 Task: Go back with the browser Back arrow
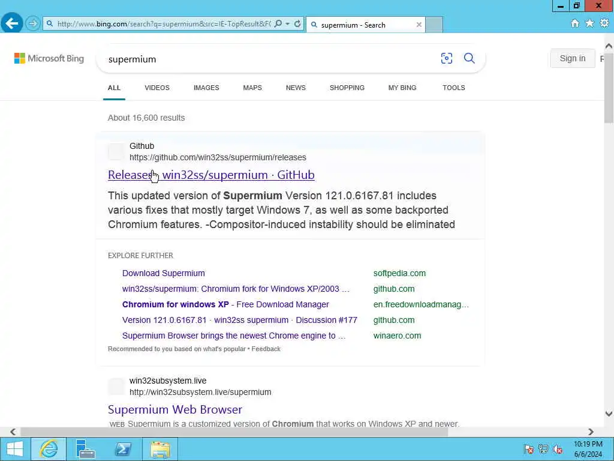click(x=12, y=23)
